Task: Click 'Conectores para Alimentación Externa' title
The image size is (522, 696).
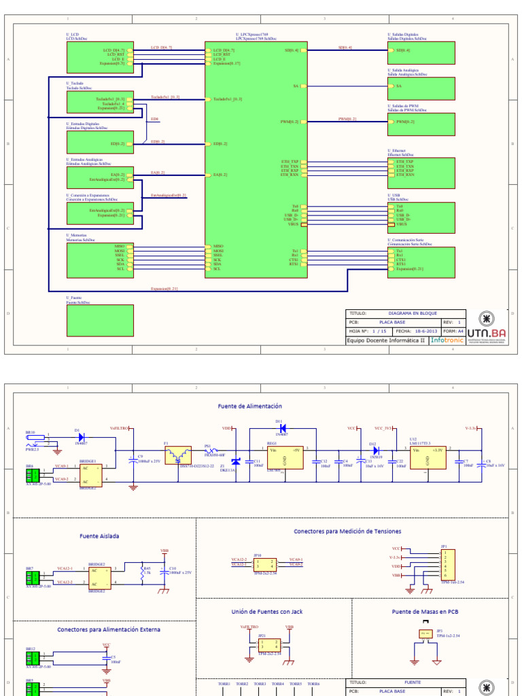Action: (x=109, y=629)
